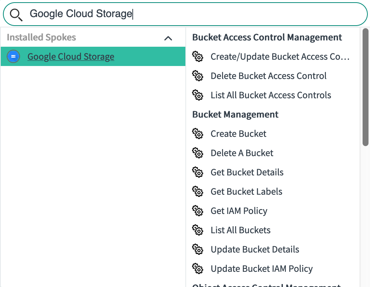Screen dimensions: 370x287
Task: Click the Bucket Management category heading
Action: 235,115
